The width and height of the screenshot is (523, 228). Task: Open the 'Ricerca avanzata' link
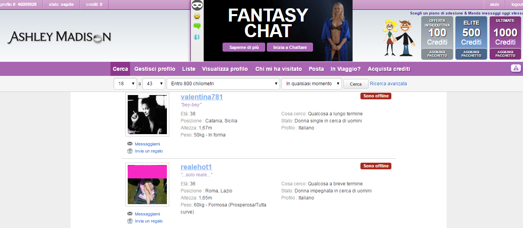tap(388, 84)
